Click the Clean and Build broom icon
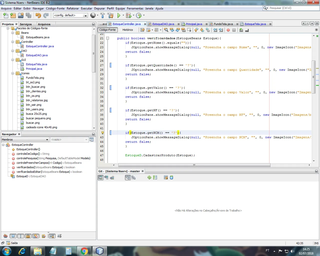This screenshot has height=256, width=320. point(110,15)
